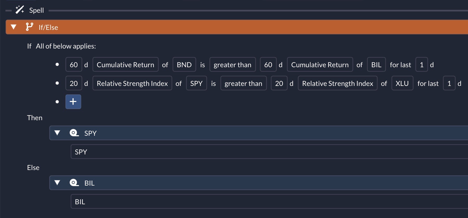The width and height of the screenshot is (468, 218).
Task: Edit 'for last' days in SPY condition
Action: click(x=449, y=83)
